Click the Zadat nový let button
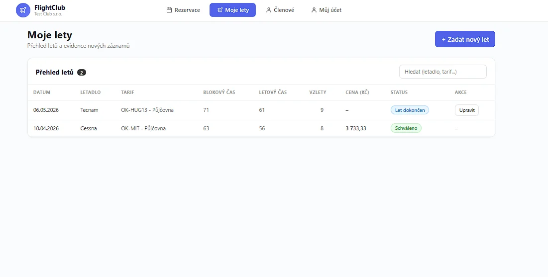548x277 pixels. (465, 39)
